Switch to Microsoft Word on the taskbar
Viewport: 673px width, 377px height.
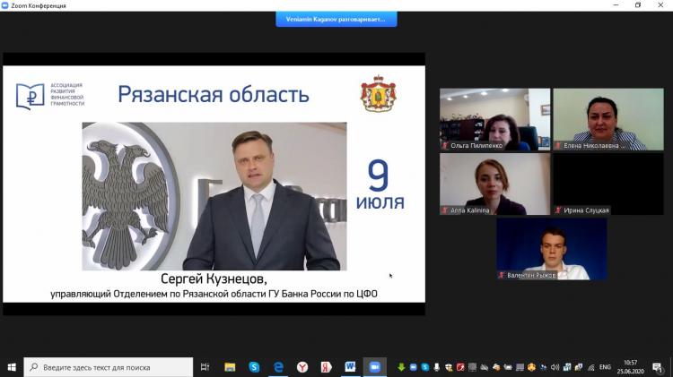[350, 367]
